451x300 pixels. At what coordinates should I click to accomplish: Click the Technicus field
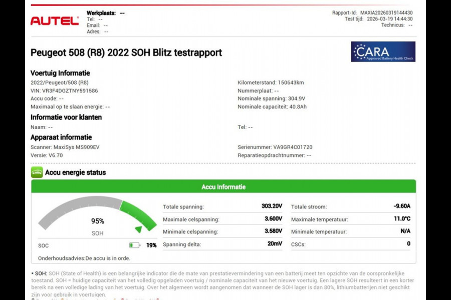tap(397, 25)
